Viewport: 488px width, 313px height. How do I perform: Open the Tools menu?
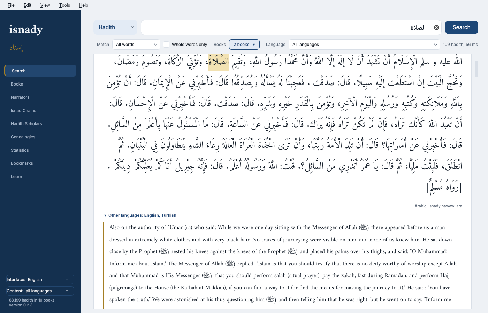pyautogui.click(x=64, y=5)
